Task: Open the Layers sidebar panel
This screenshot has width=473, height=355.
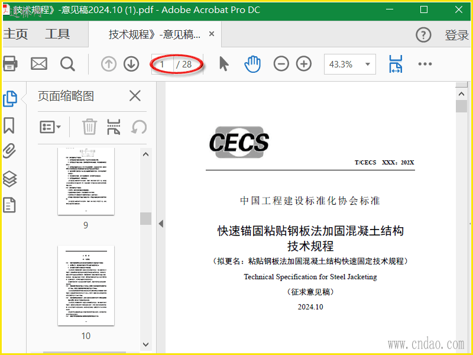Action: pyautogui.click(x=9, y=179)
